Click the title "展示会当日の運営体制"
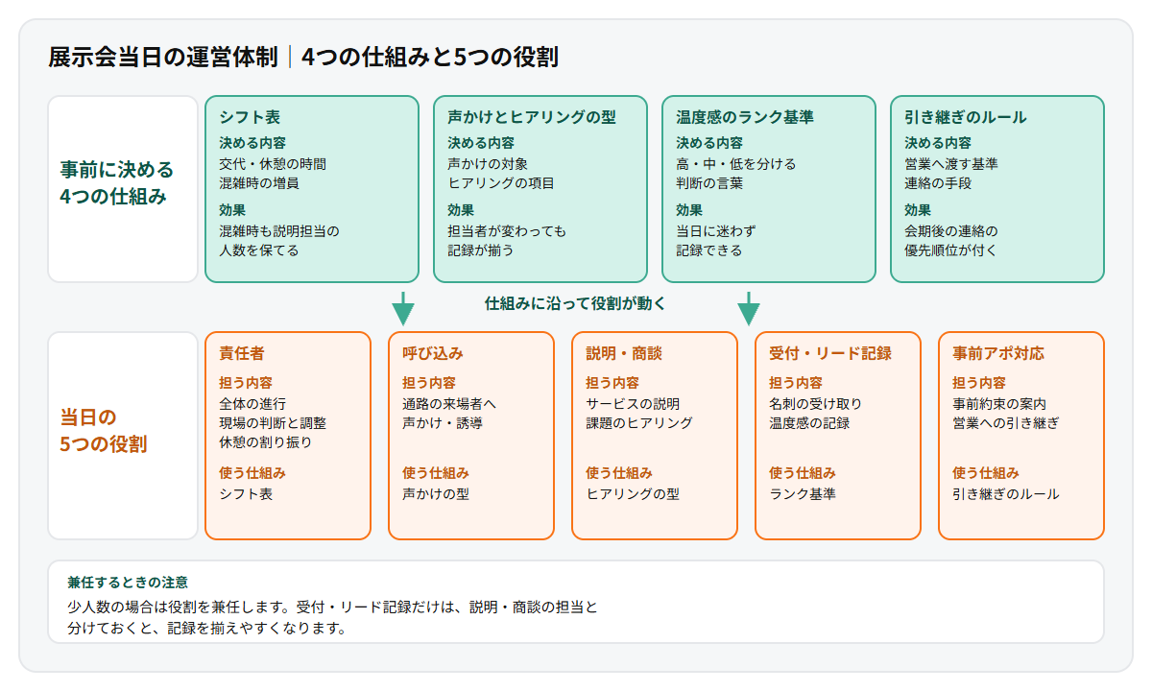 [x=163, y=58]
